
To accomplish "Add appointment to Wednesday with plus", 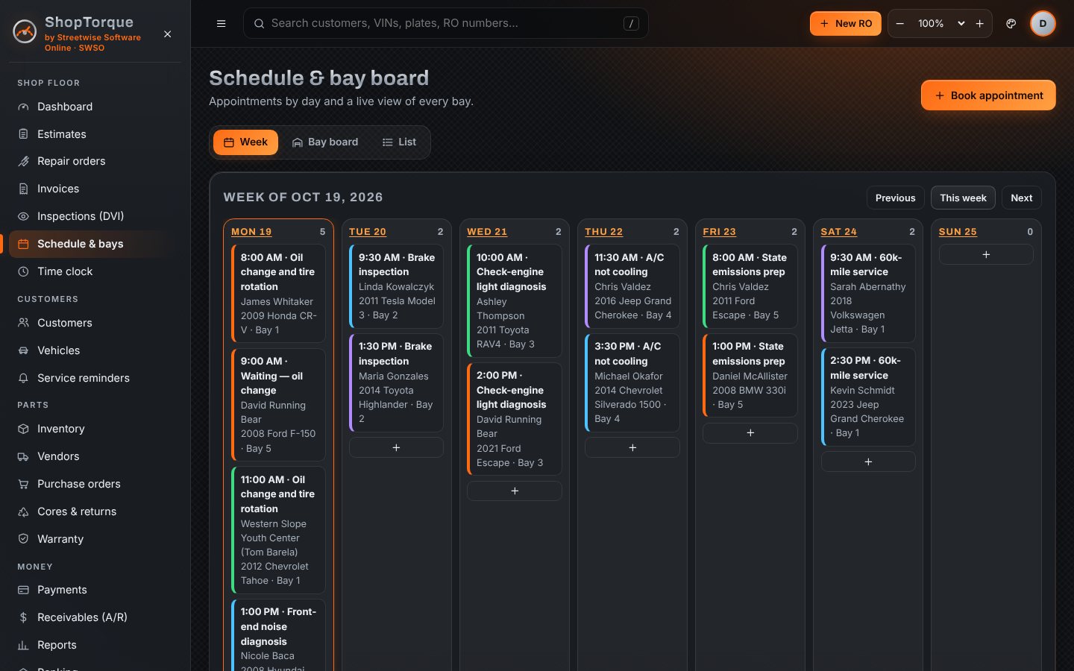I will click(515, 491).
